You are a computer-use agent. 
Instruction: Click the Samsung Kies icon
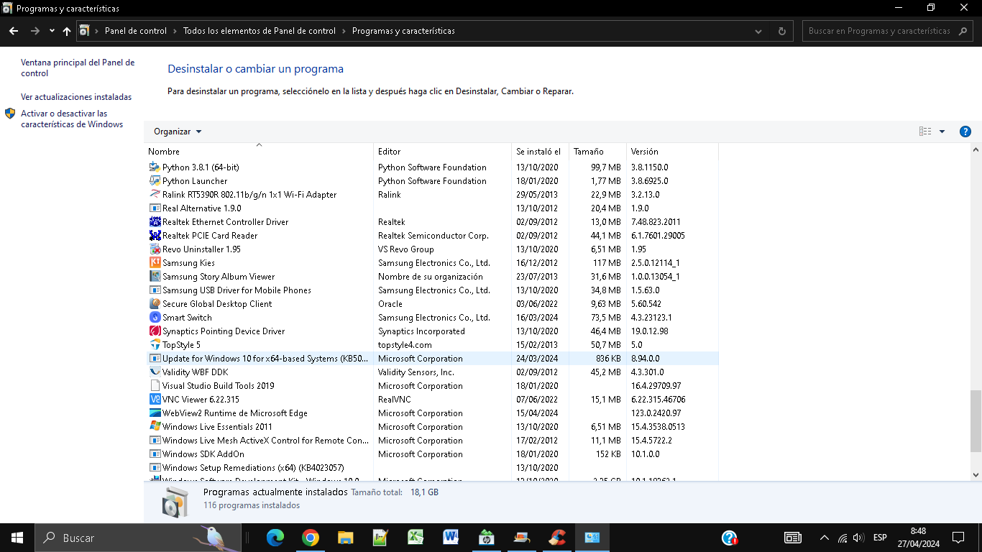pos(155,263)
